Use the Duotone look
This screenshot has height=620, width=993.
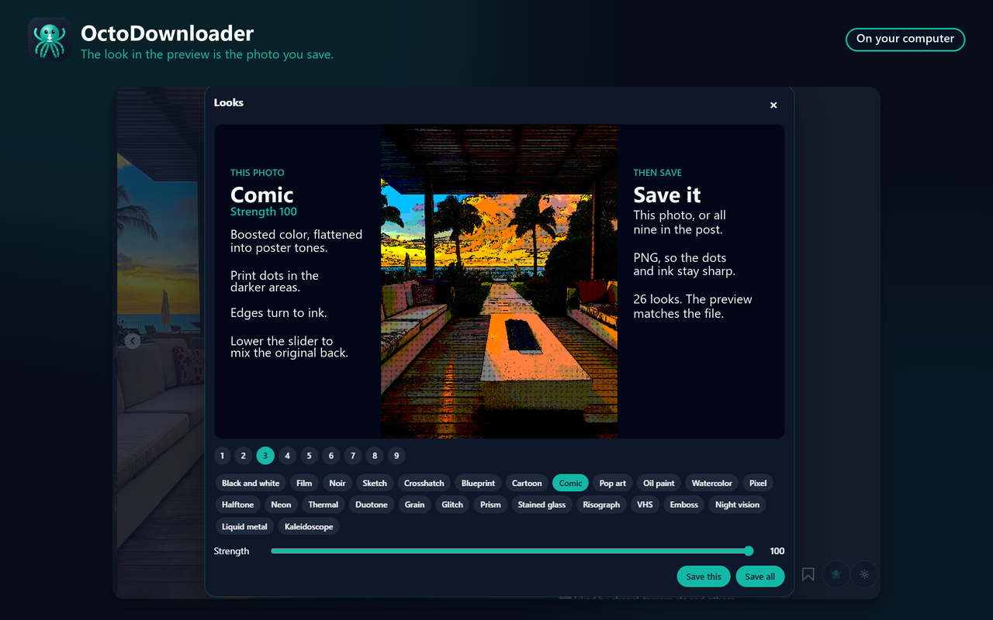[372, 505]
